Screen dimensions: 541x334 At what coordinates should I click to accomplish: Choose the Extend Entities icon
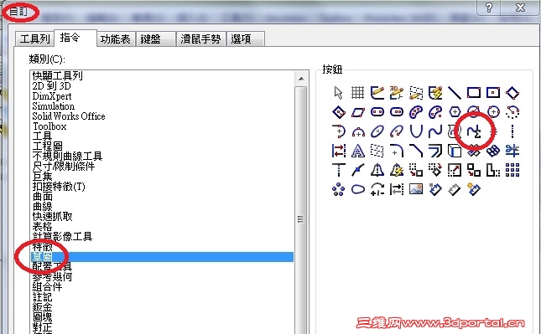pyautogui.click(x=339, y=170)
